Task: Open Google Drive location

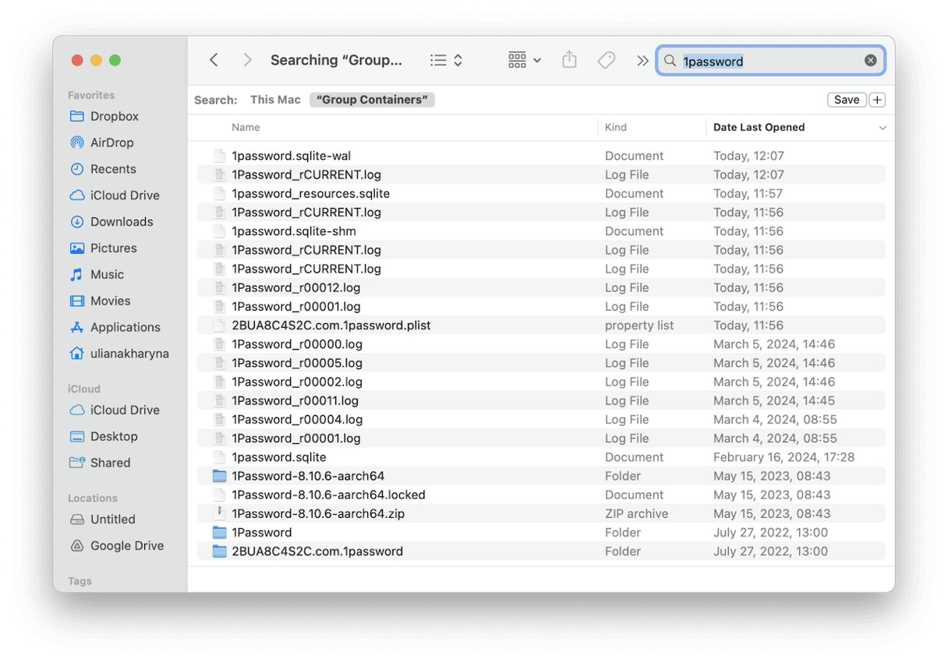Action: pyautogui.click(x=126, y=546)
